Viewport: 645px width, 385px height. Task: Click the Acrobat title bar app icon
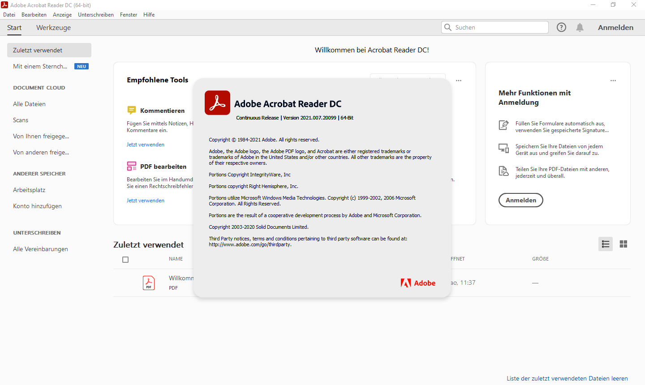tap(4, 5)
